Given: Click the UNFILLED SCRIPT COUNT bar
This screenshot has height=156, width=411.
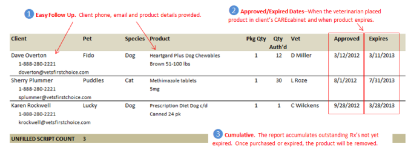Looking at the screenshot, I should [109, 139].
